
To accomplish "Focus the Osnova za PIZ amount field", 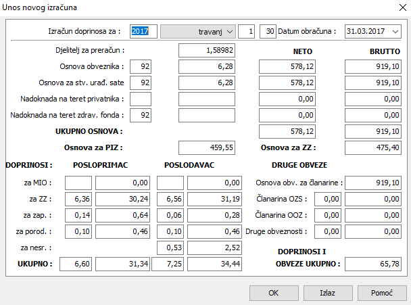I will coord(208,147).
